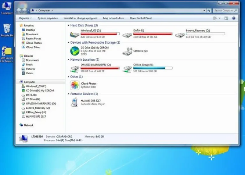Click System properties in toolbar
The image size is (245, 175).
click(48, 18)
